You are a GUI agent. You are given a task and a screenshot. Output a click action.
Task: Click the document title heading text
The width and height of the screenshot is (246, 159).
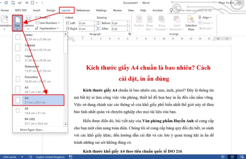point(148,73)
